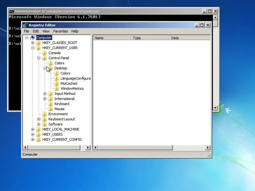Close the Registry Editor window
Screen dimensions: 255x191
tap(208, 25)
